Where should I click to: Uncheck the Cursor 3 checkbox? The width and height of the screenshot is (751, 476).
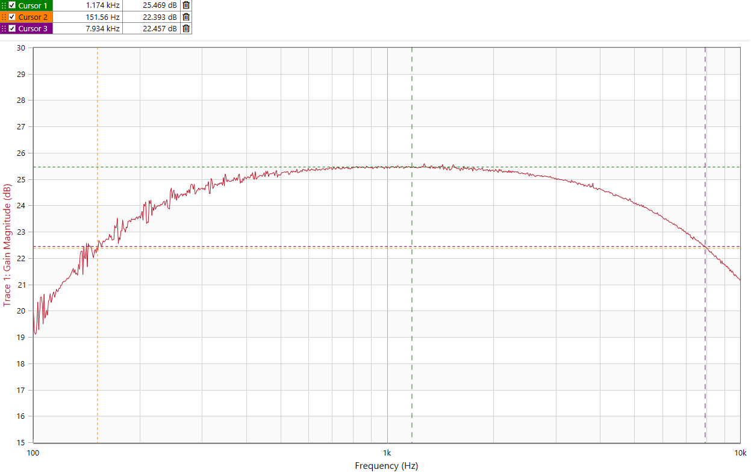tap(12, 28)
